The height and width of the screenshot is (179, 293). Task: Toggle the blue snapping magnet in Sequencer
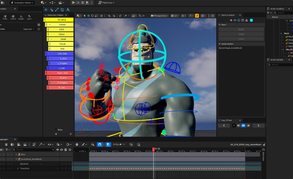[x=100, y=144]
